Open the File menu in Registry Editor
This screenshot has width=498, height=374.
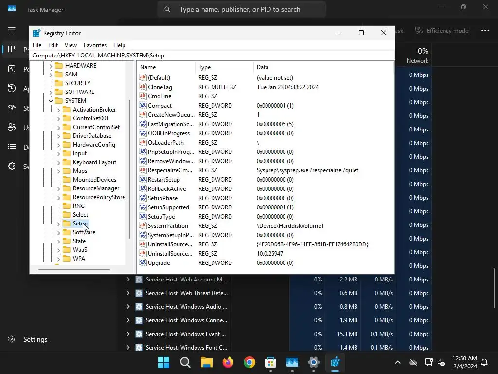pyautogui.click(x=37, y=45)
